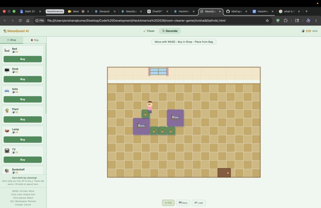
Task: Click the Bed icon in shop
Action: [7, 50]
